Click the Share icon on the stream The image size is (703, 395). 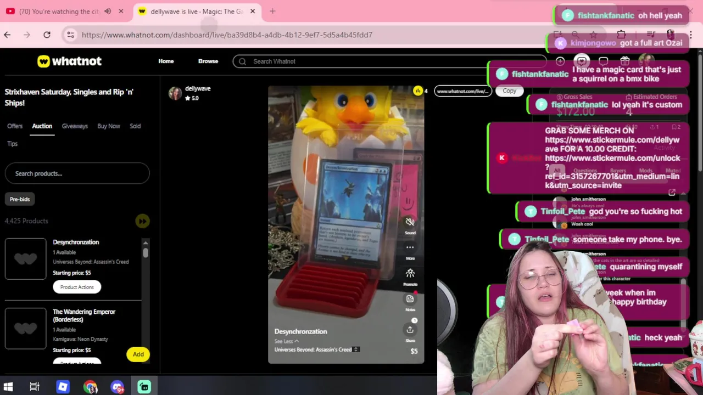pos(410,330)
